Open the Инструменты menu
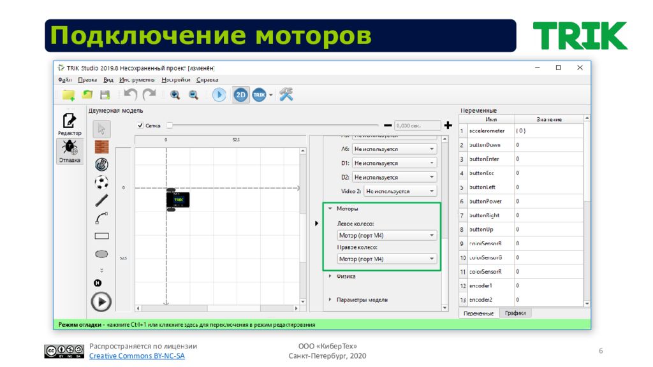The height and width of the screenshot is (367, 653). (137, 80)
